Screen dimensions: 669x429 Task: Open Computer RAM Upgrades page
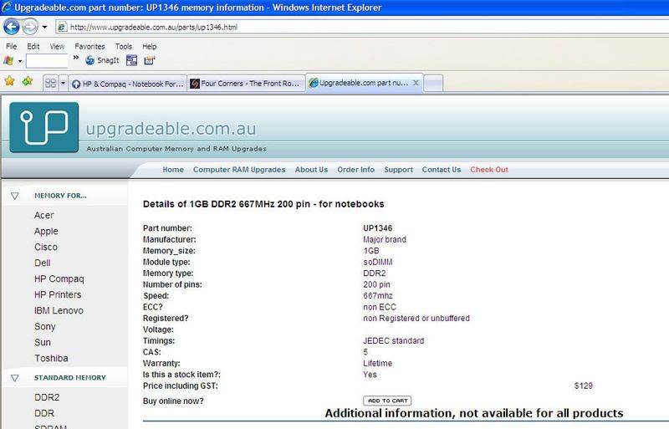[239, 170]
